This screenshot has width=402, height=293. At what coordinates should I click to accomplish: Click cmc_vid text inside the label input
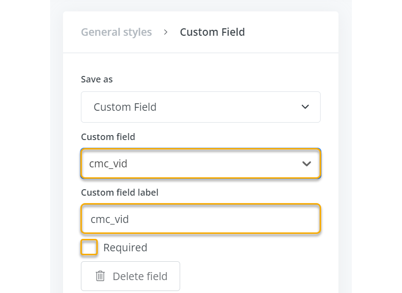(110, 219)
